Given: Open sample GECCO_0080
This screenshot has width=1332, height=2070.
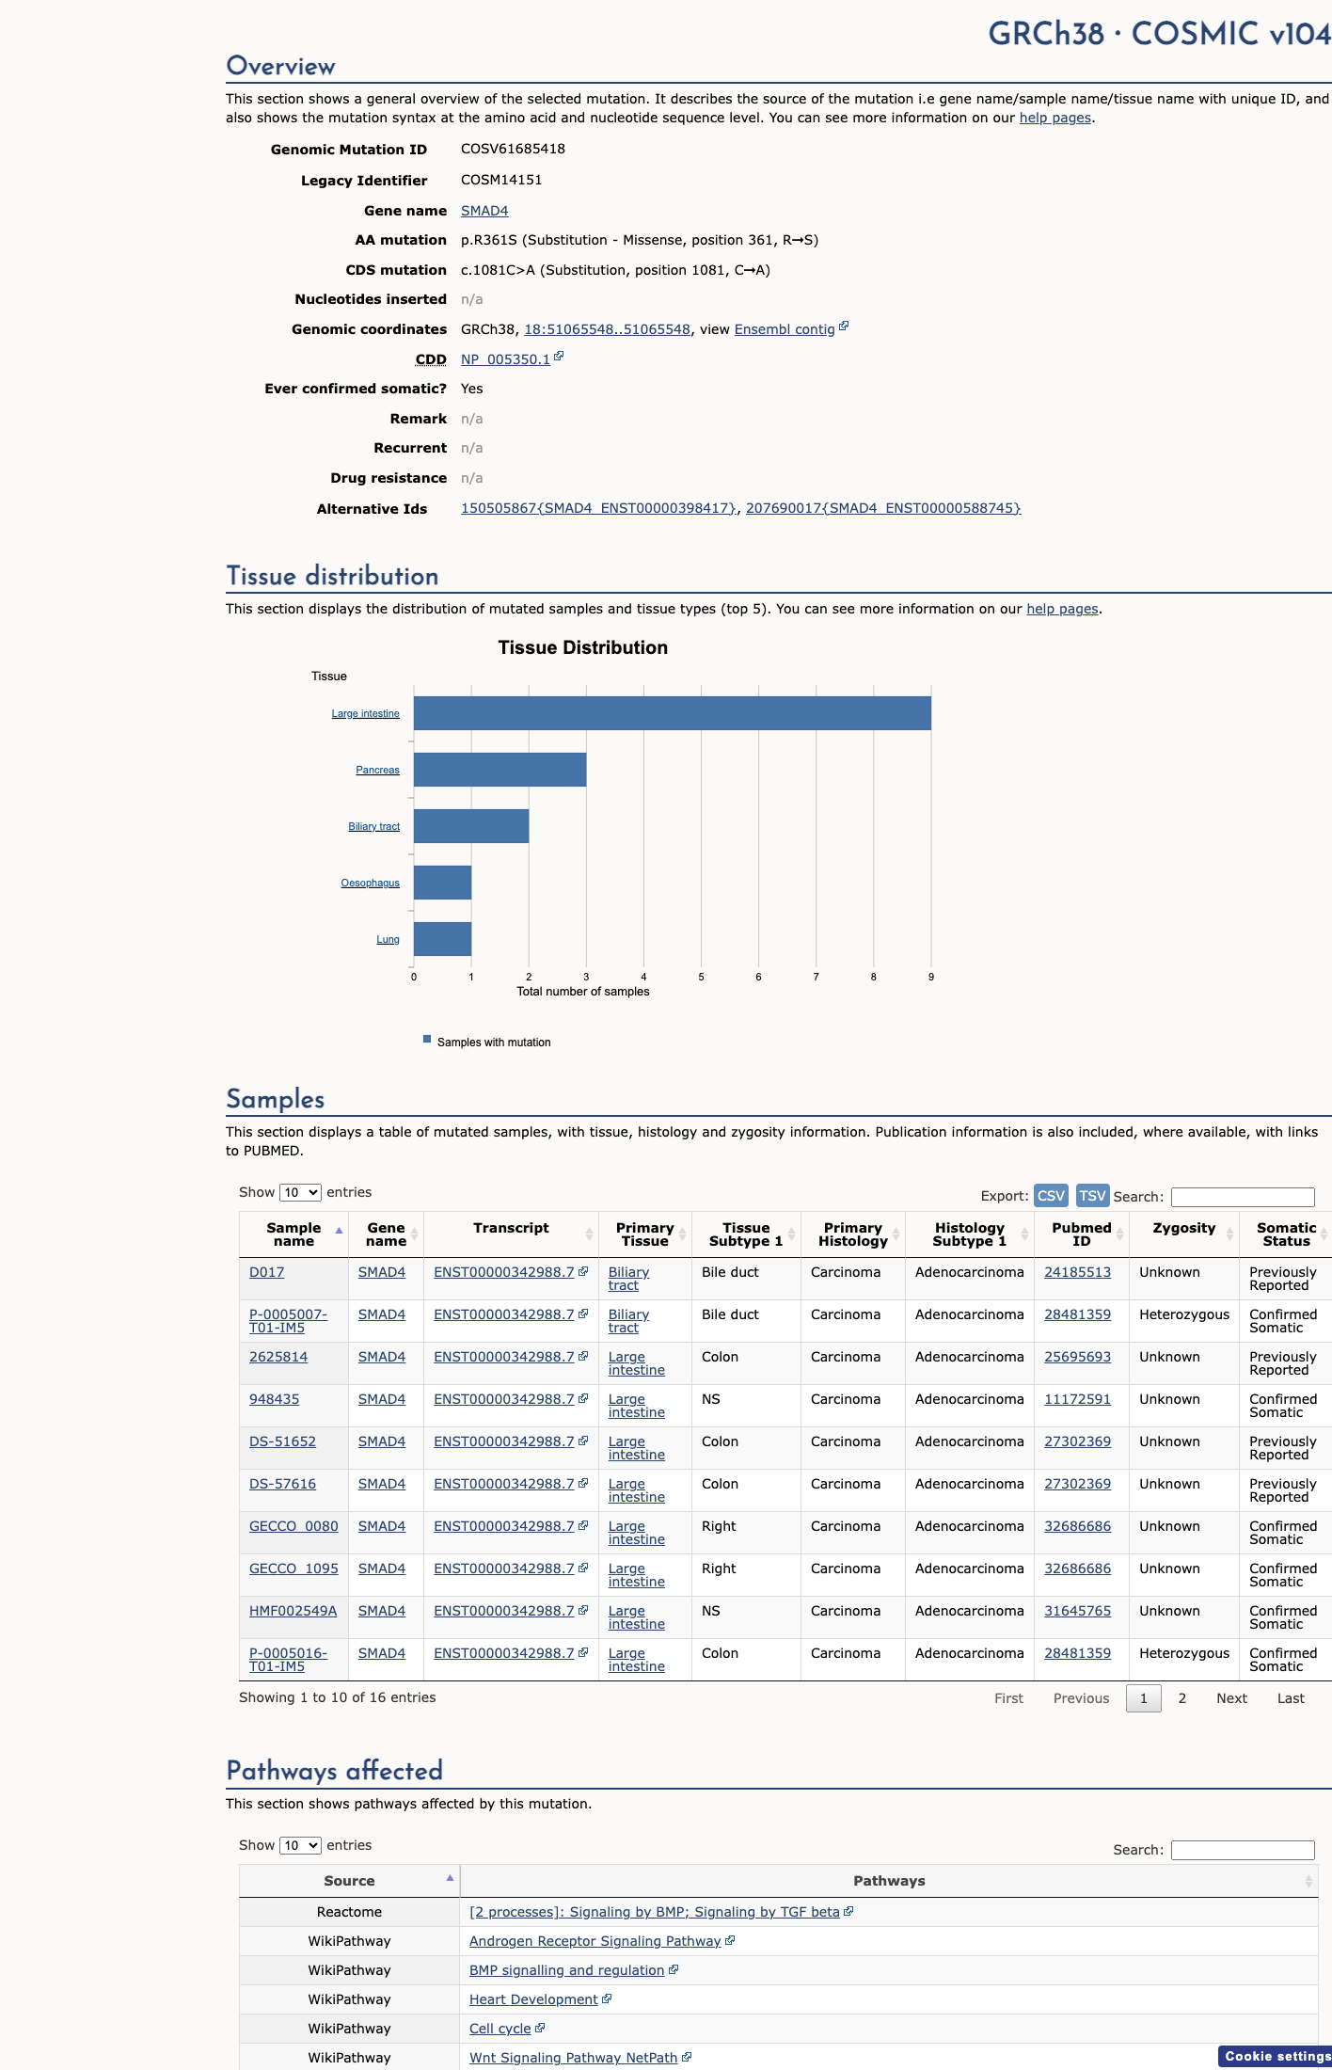Looking at the screenshot, I should coord(293,1526).
